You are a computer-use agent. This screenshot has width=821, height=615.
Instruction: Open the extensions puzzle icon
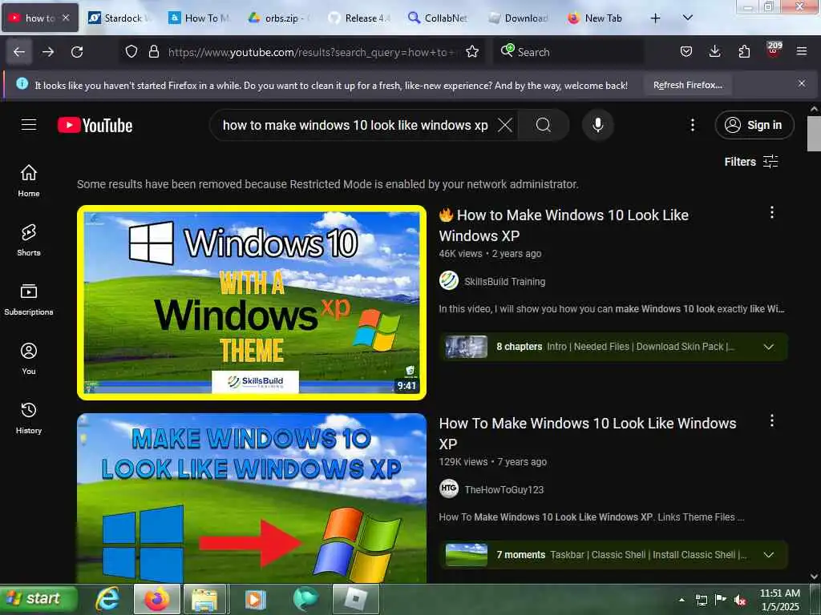(x=744, y=51)
